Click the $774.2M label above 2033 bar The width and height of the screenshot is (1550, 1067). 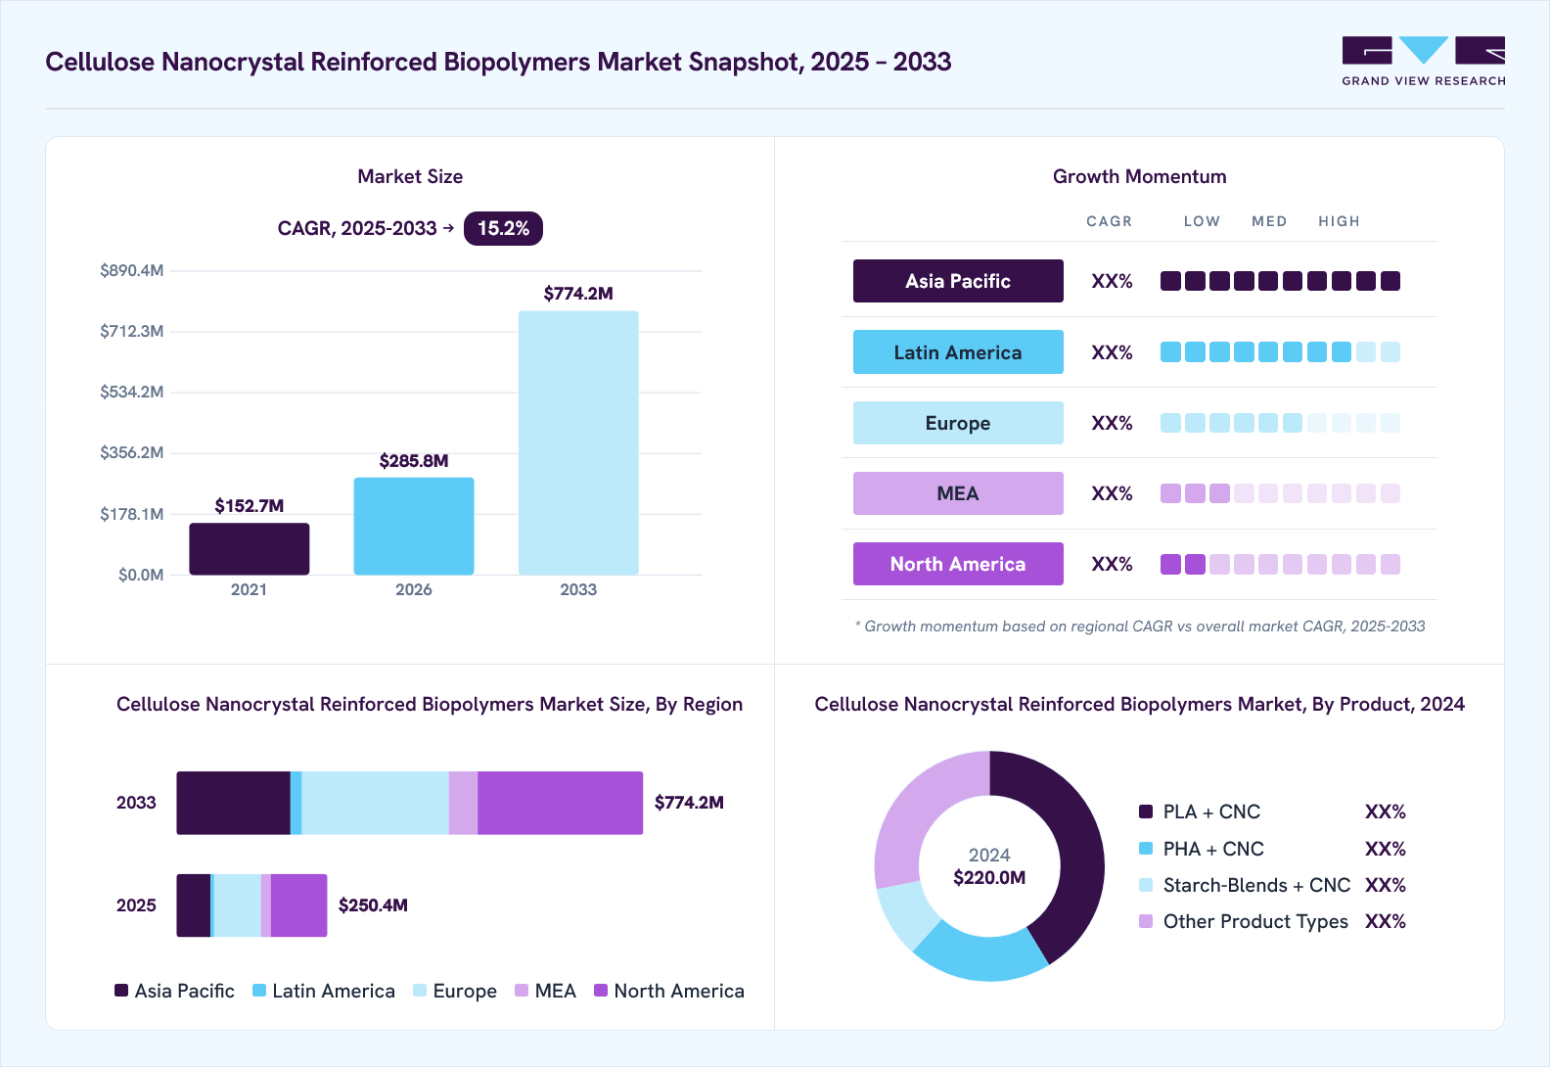(578, 294)
